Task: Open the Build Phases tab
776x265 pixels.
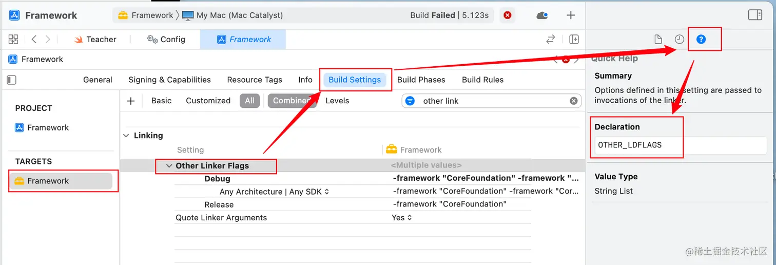Action: tap(421, 80)
